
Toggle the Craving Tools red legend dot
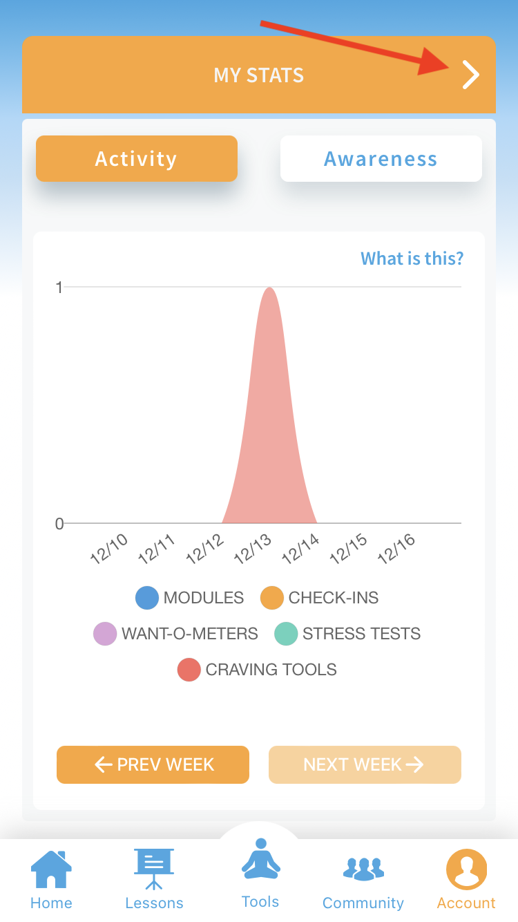[189, 670]
